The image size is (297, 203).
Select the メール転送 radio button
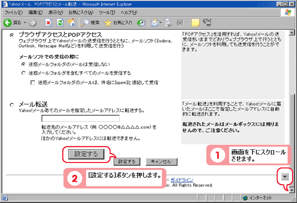point(12,105)
